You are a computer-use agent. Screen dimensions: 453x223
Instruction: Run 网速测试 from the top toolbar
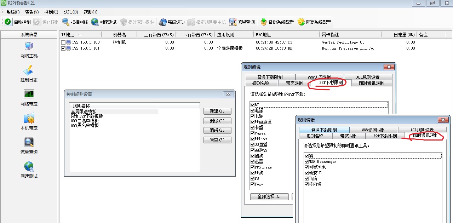pos(104,22)
